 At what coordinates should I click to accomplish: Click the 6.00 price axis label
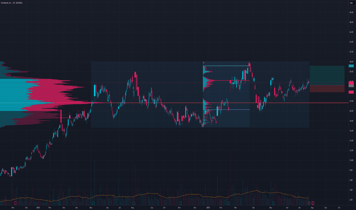click(351, 180)
